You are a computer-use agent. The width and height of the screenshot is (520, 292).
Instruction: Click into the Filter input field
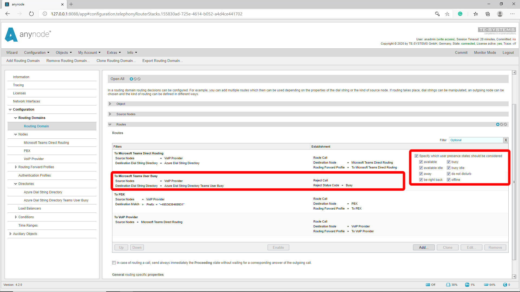[476, 140]
